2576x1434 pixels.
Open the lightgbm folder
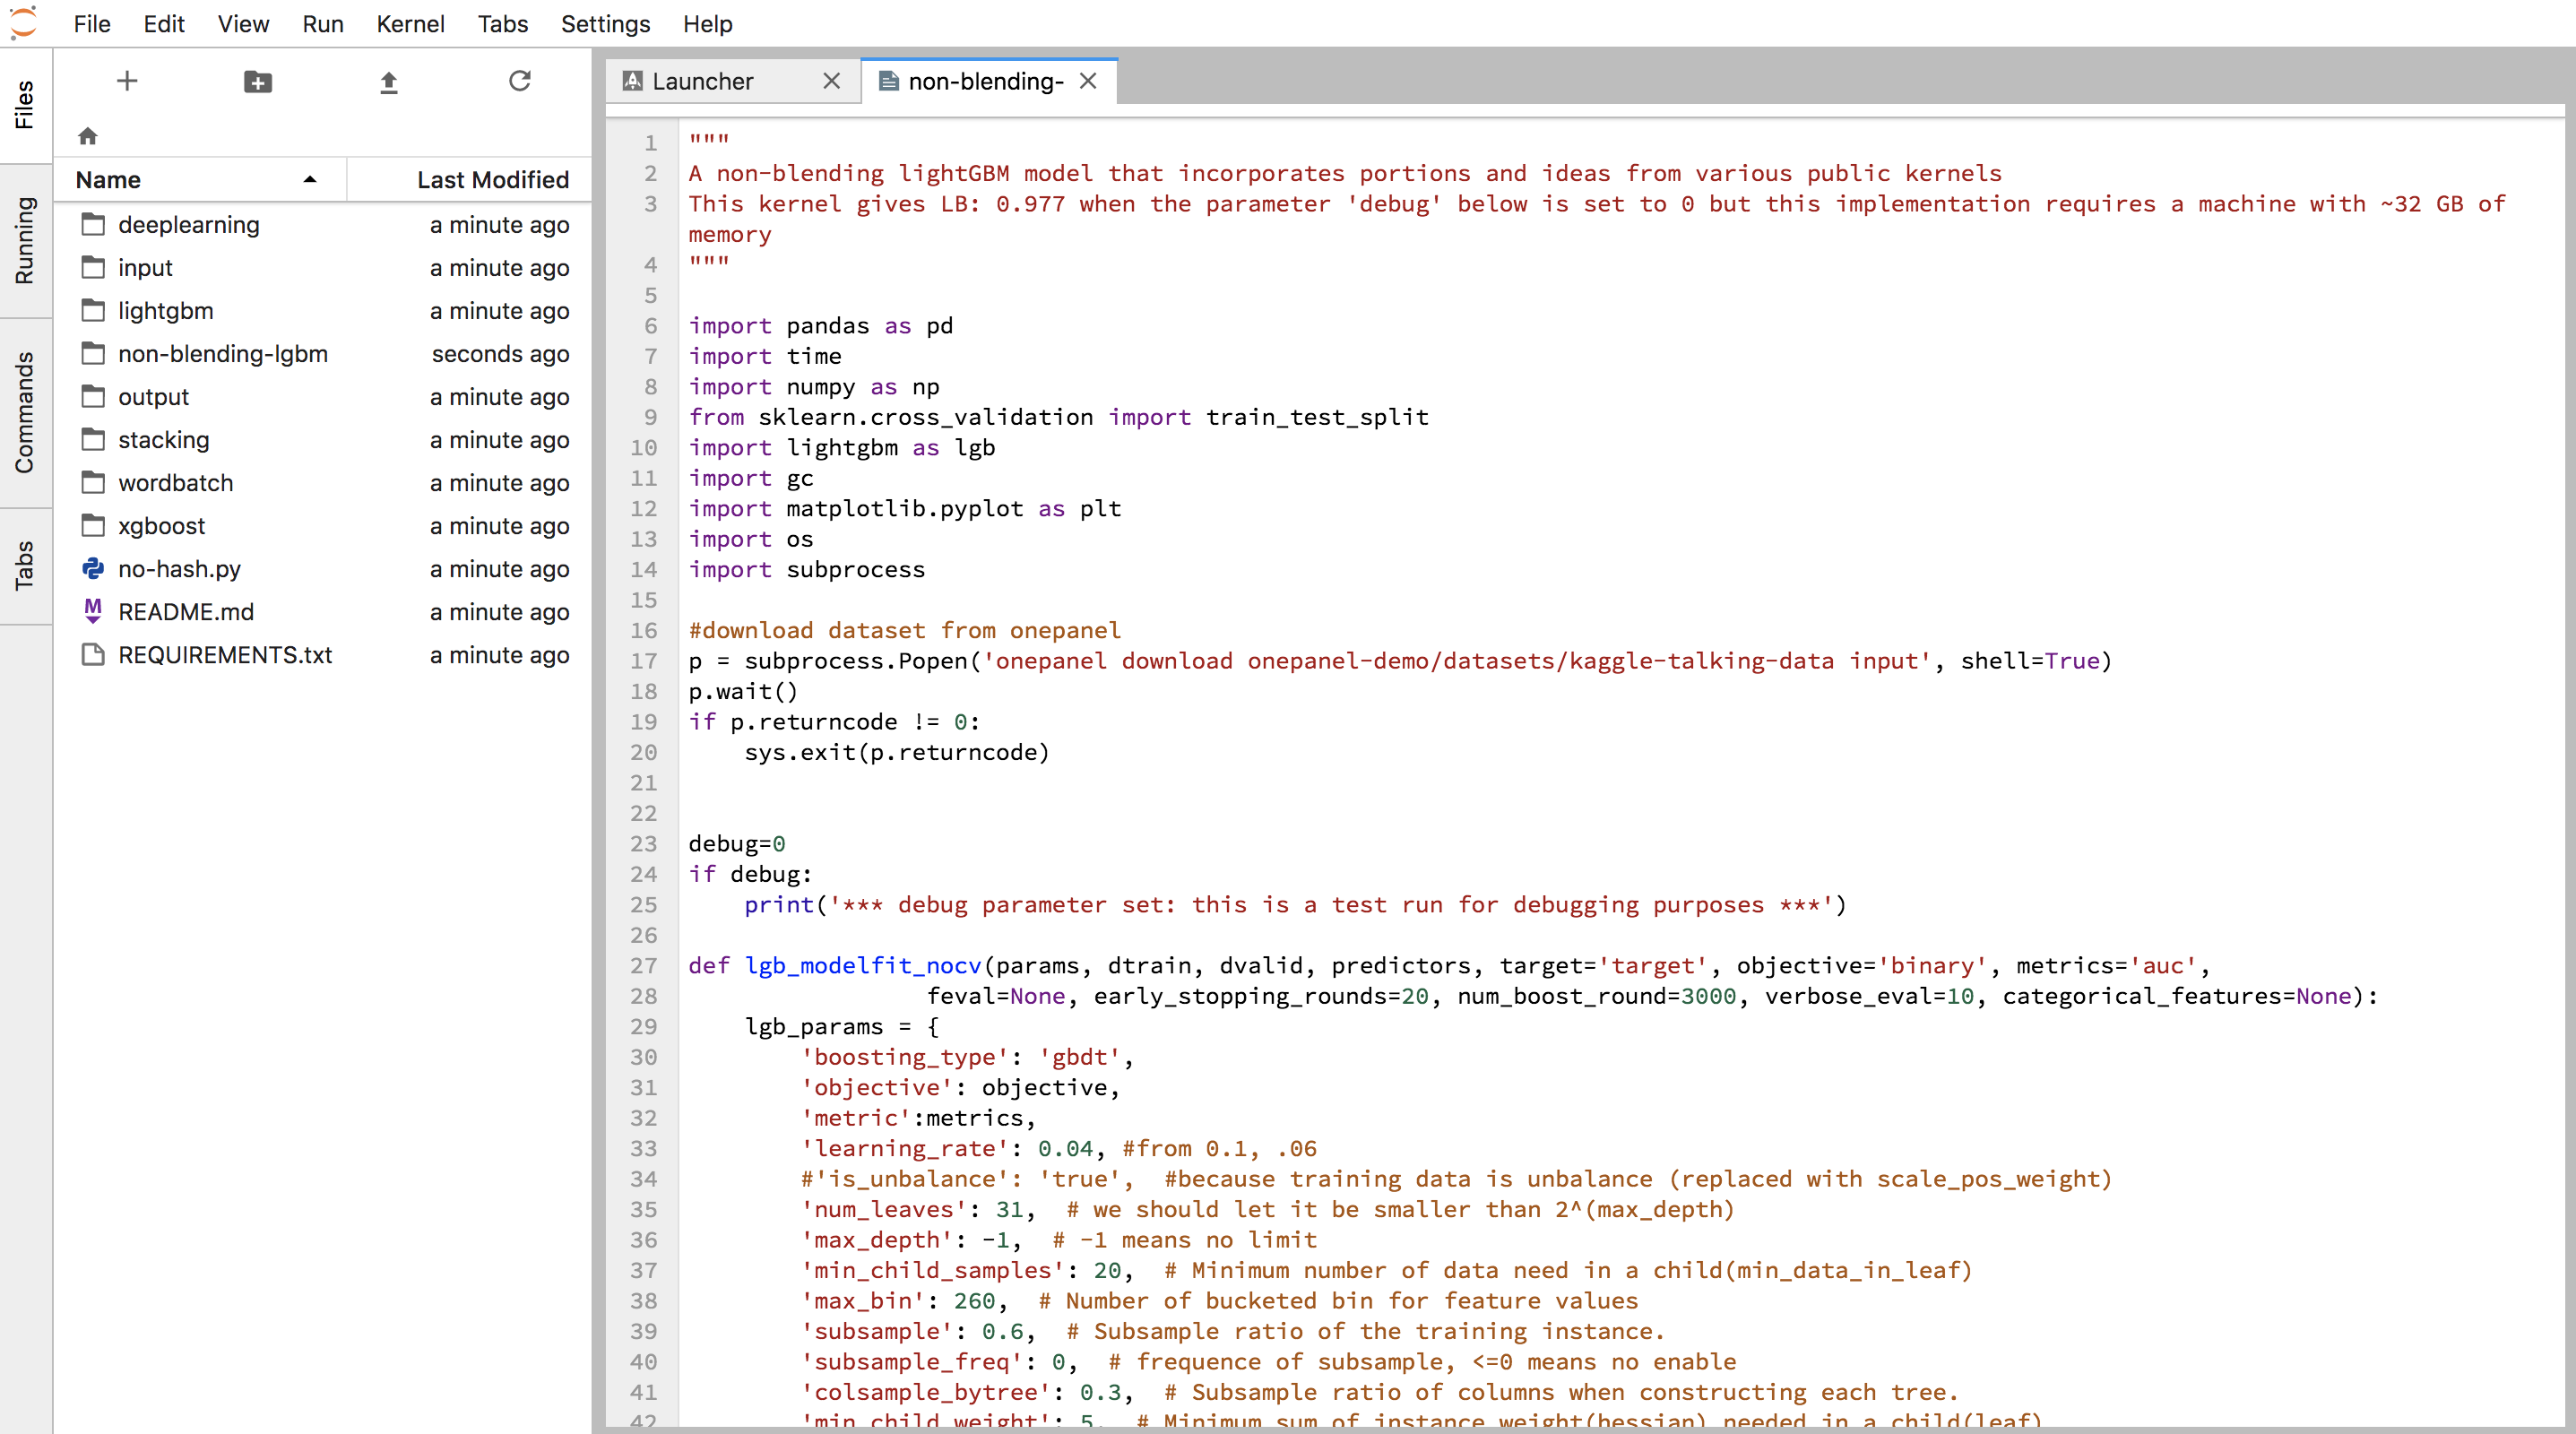tap(165, 311)
